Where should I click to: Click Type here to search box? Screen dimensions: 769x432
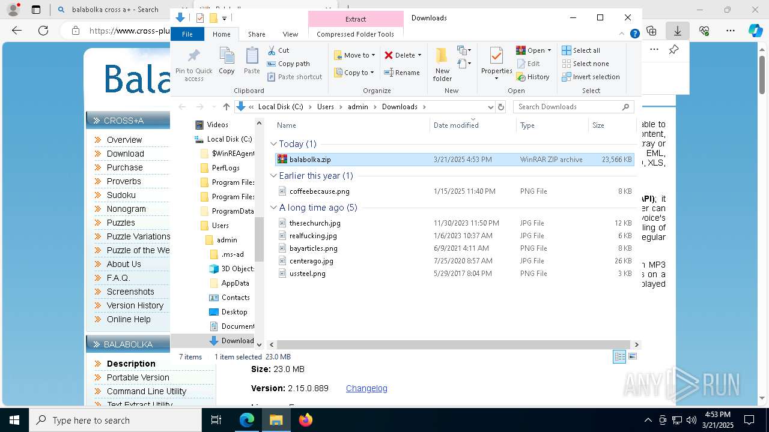coord(115,420)
